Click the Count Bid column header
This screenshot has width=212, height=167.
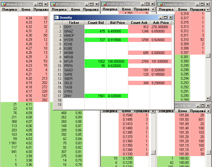pyautogui.click(x=96, y=22)
